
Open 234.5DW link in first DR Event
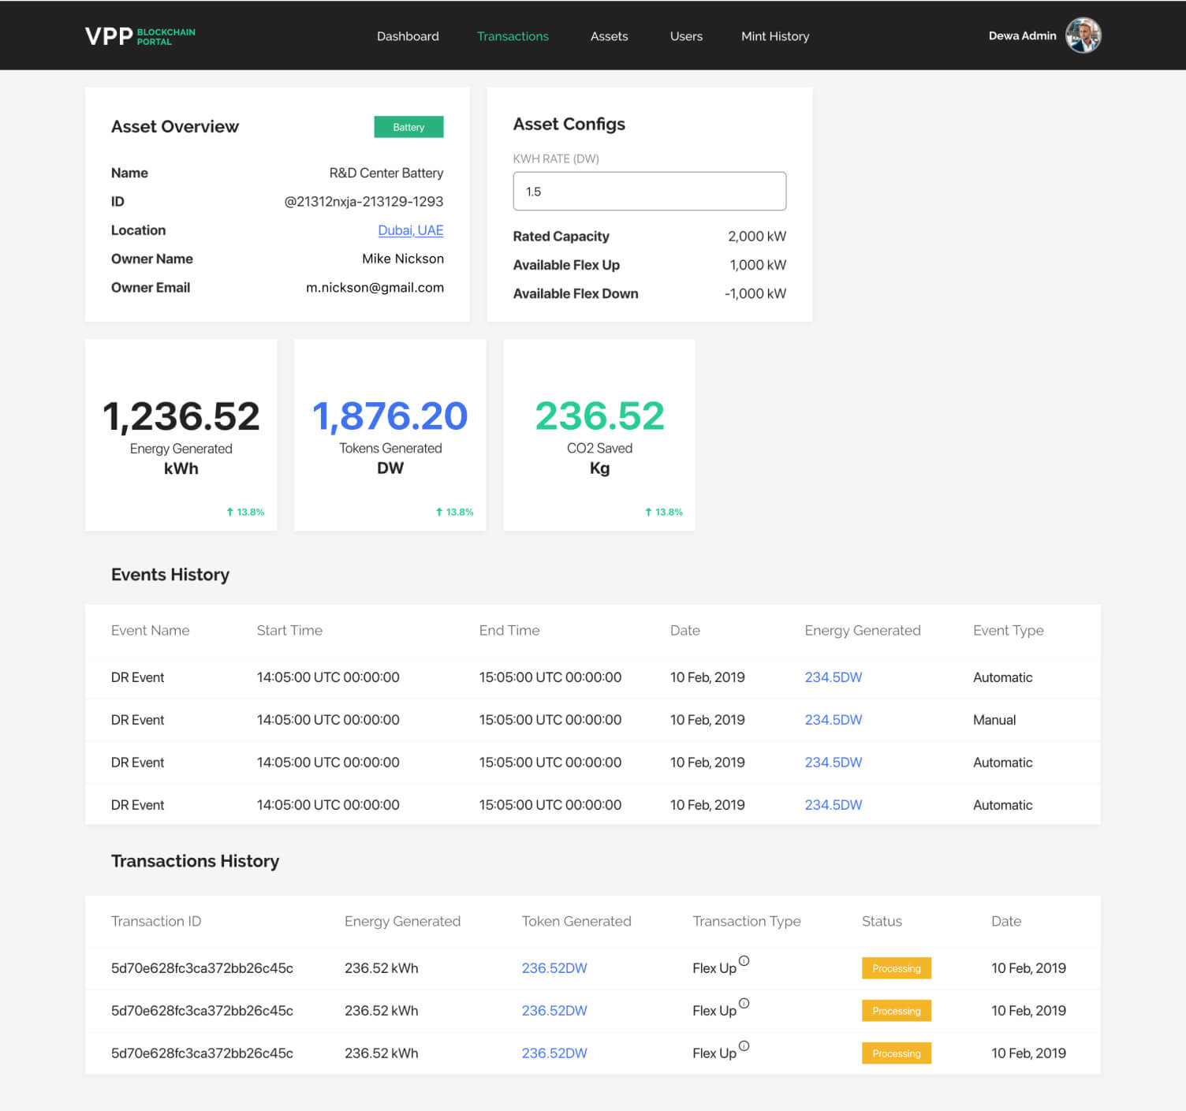pyautogui.click(x=833, y=677)
